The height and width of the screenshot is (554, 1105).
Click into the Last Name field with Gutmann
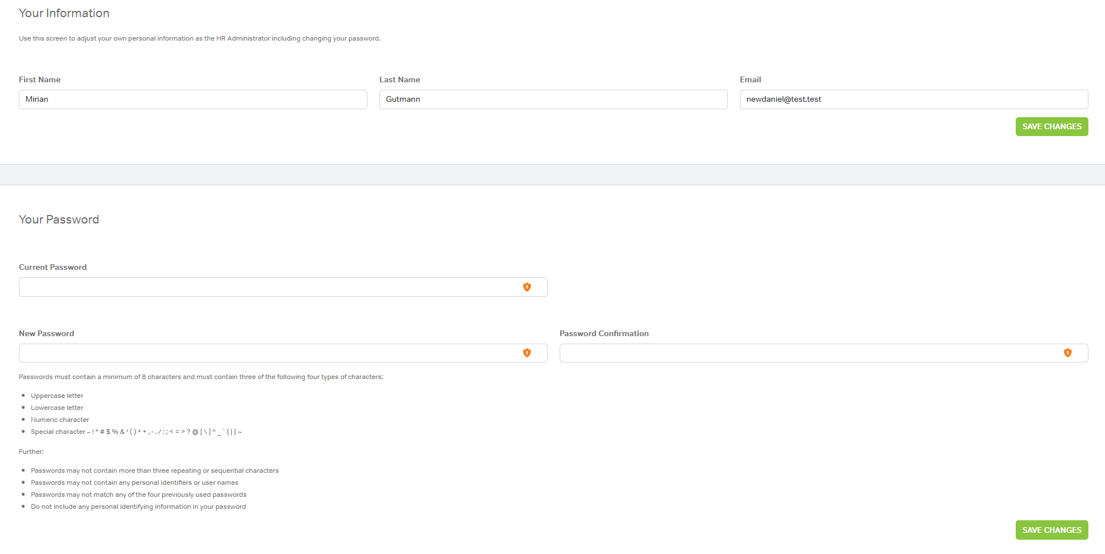(x=553, y=99)
